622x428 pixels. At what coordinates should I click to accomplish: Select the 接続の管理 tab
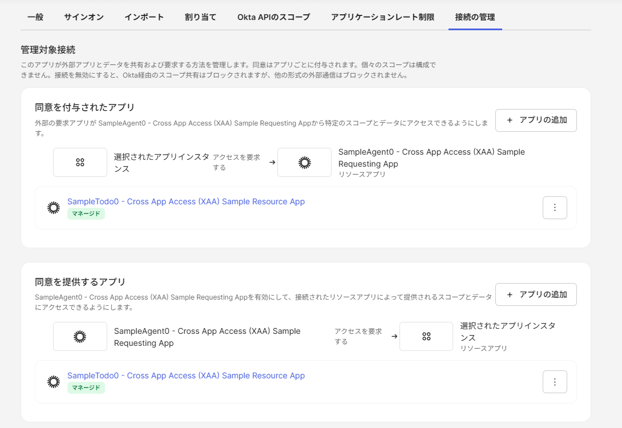[475, 17]
